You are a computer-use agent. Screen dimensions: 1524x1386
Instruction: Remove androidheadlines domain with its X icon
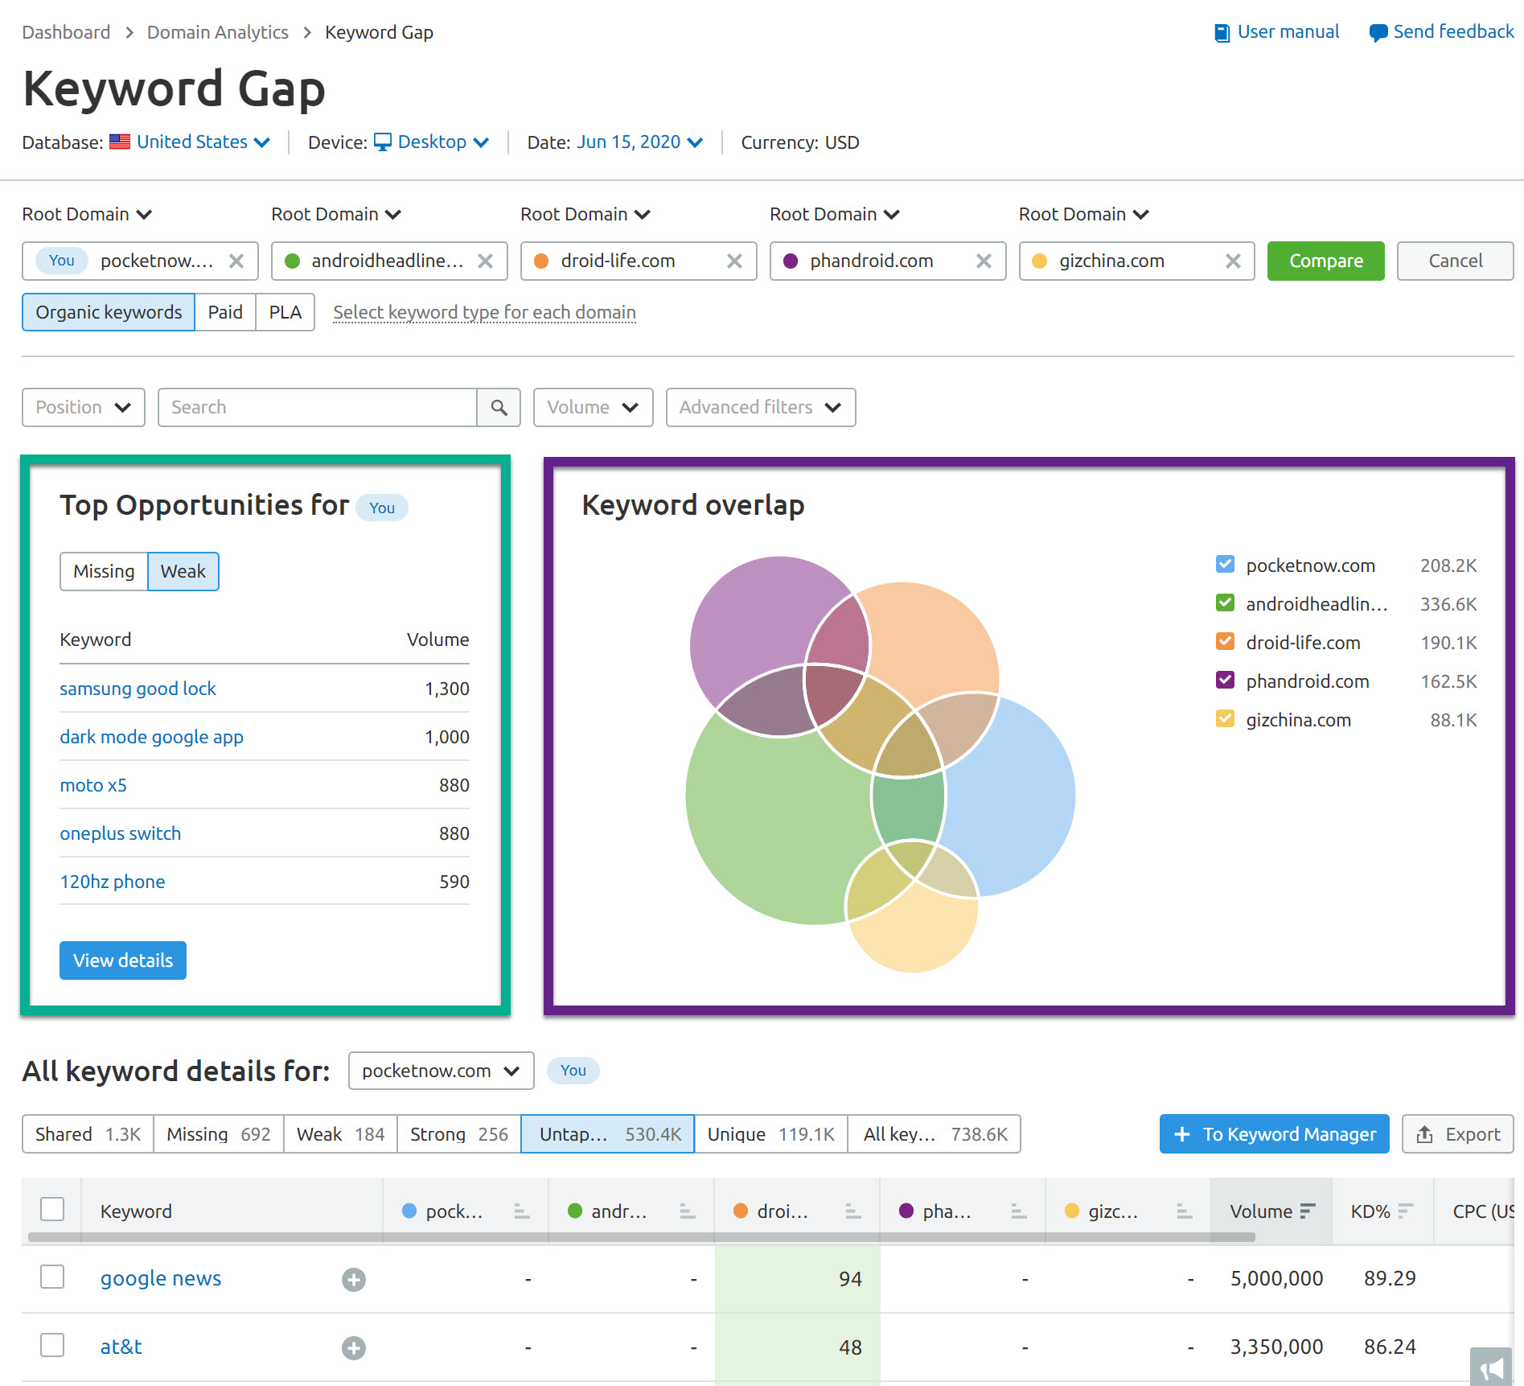pos(486,261)
